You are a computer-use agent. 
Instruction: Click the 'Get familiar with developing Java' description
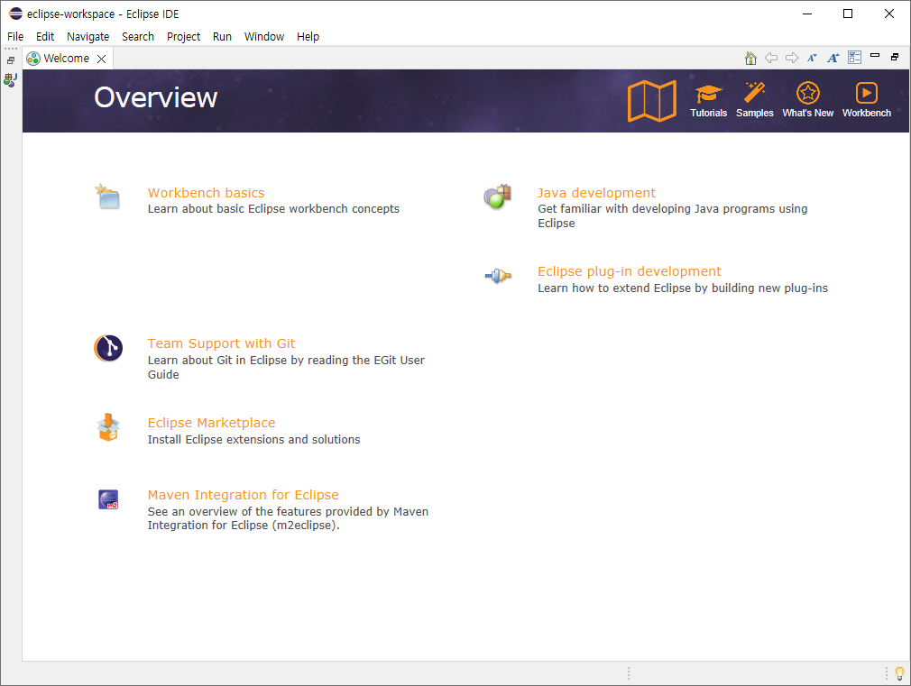coord(672,216)
